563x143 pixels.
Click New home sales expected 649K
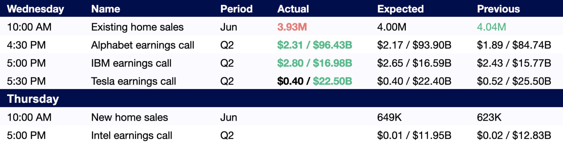tap(389, 118)
